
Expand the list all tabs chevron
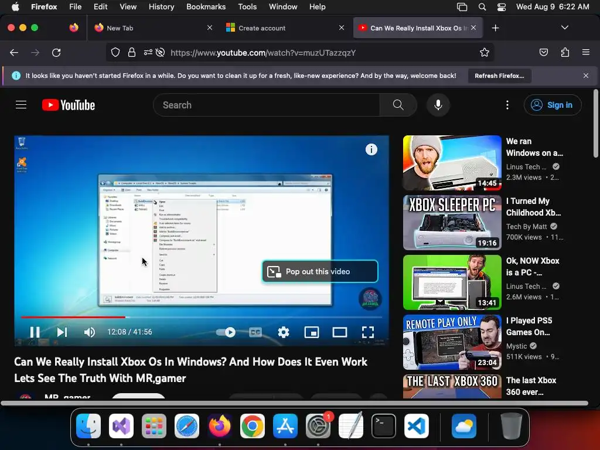pyautogui.click(x=565, y=28)
